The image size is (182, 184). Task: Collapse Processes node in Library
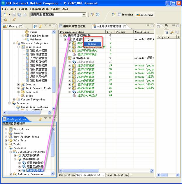pos(10,103)
